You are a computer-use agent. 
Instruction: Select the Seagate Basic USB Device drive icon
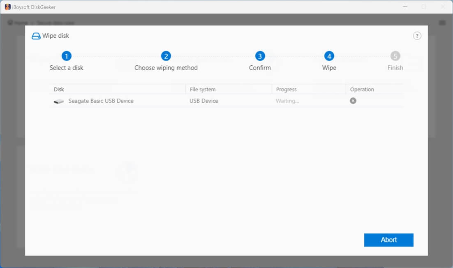(59, 101)
